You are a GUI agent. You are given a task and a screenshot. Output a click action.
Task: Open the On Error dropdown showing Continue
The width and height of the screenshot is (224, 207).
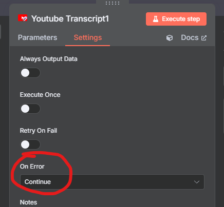tap(112, 182)
